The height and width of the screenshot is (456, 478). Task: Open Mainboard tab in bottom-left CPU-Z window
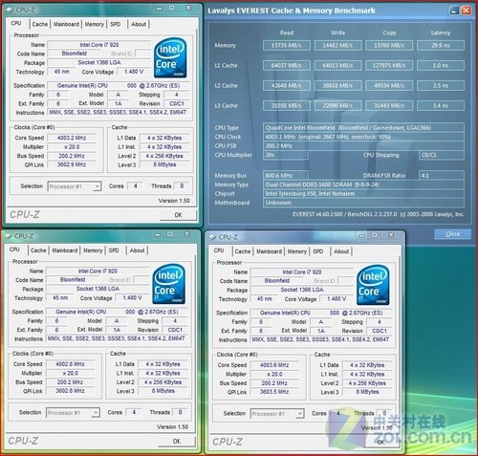[65, 250]
